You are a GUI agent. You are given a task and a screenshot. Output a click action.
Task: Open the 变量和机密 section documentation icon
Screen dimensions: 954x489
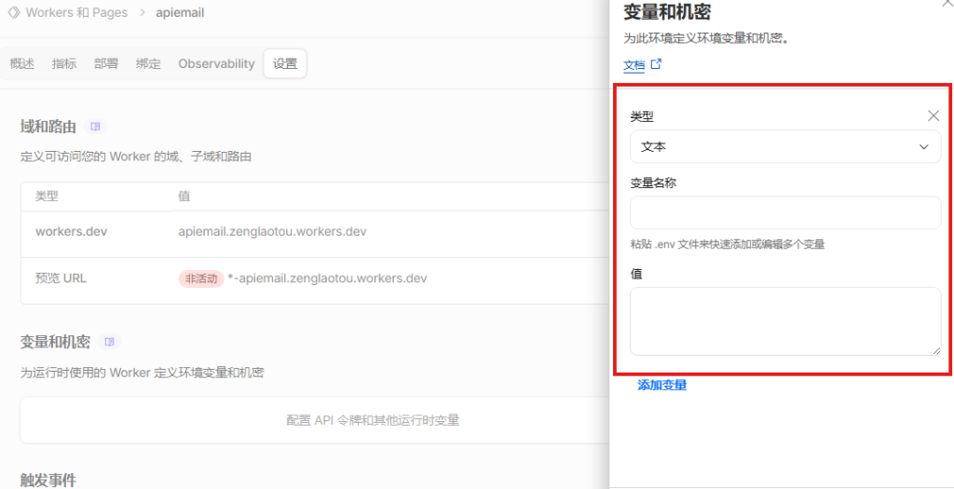point(110,342)
